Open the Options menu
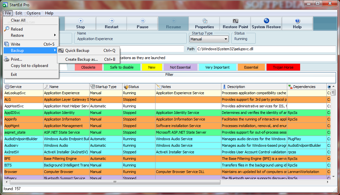This screenshot has width=340, height=195. point(34,13)
